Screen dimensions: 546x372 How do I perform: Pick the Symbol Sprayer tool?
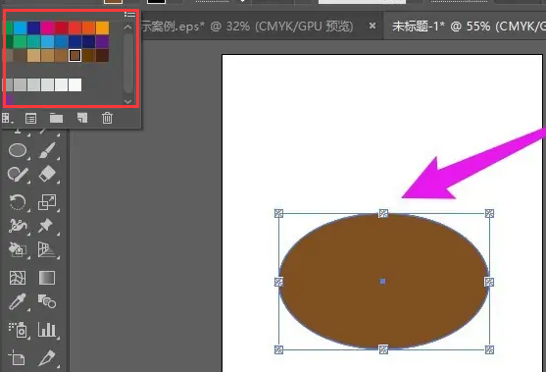tap(18, 330)
